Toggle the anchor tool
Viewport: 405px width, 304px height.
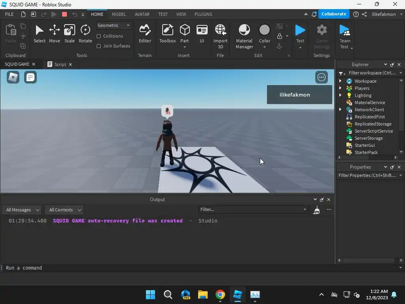point(279,46)
